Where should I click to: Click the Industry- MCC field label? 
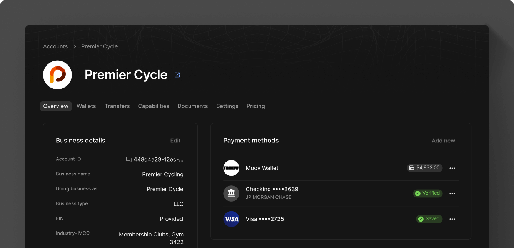[x=73, y=233]
